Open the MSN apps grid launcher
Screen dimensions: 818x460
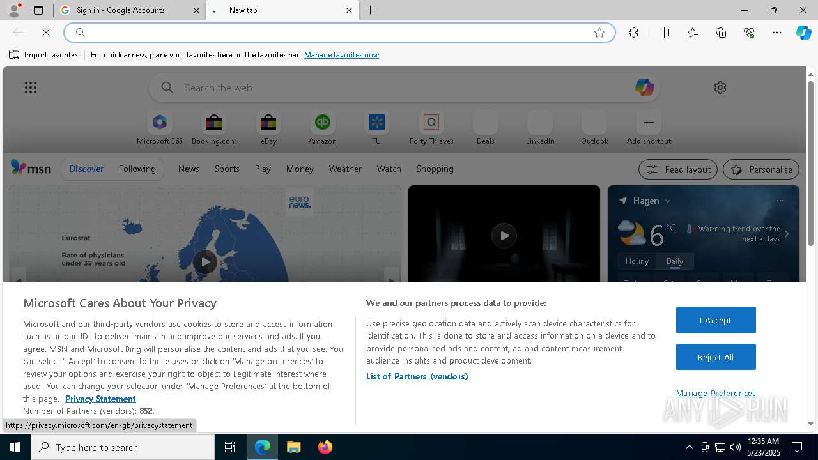pos(31,88)
